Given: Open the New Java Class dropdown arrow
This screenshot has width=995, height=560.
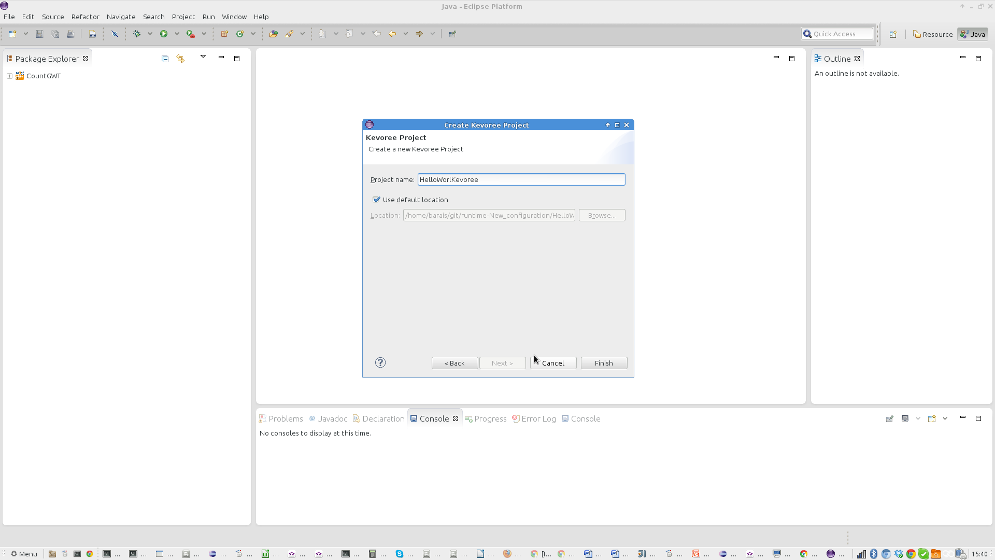Looking at the screenshot, I should click(253, 34).
